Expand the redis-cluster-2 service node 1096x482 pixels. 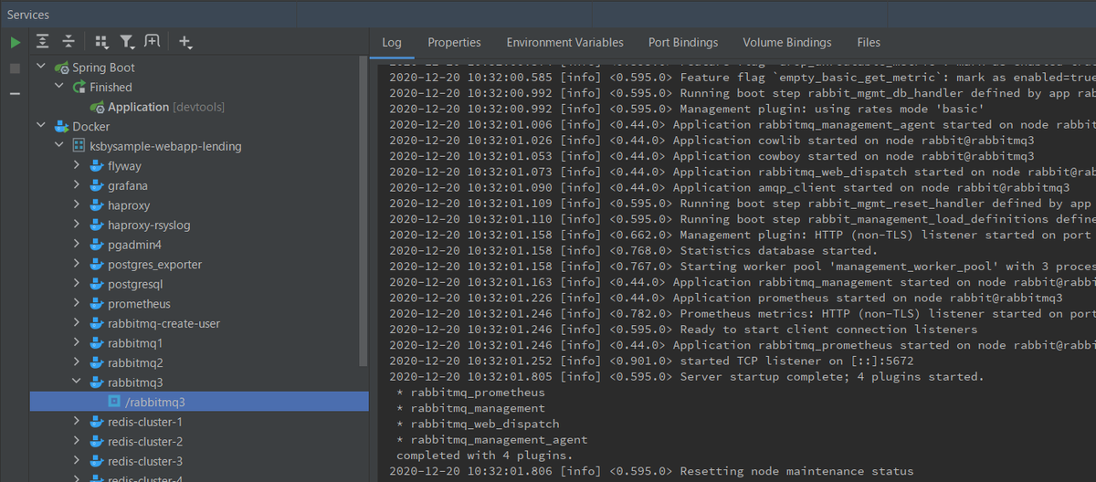pos(77,442)
